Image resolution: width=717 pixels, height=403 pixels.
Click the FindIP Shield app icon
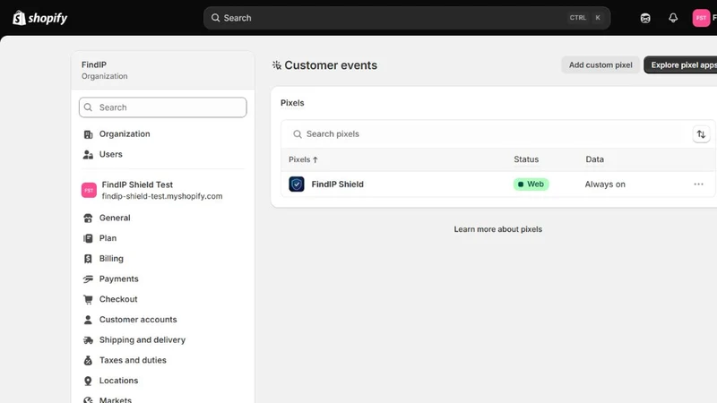297,184
